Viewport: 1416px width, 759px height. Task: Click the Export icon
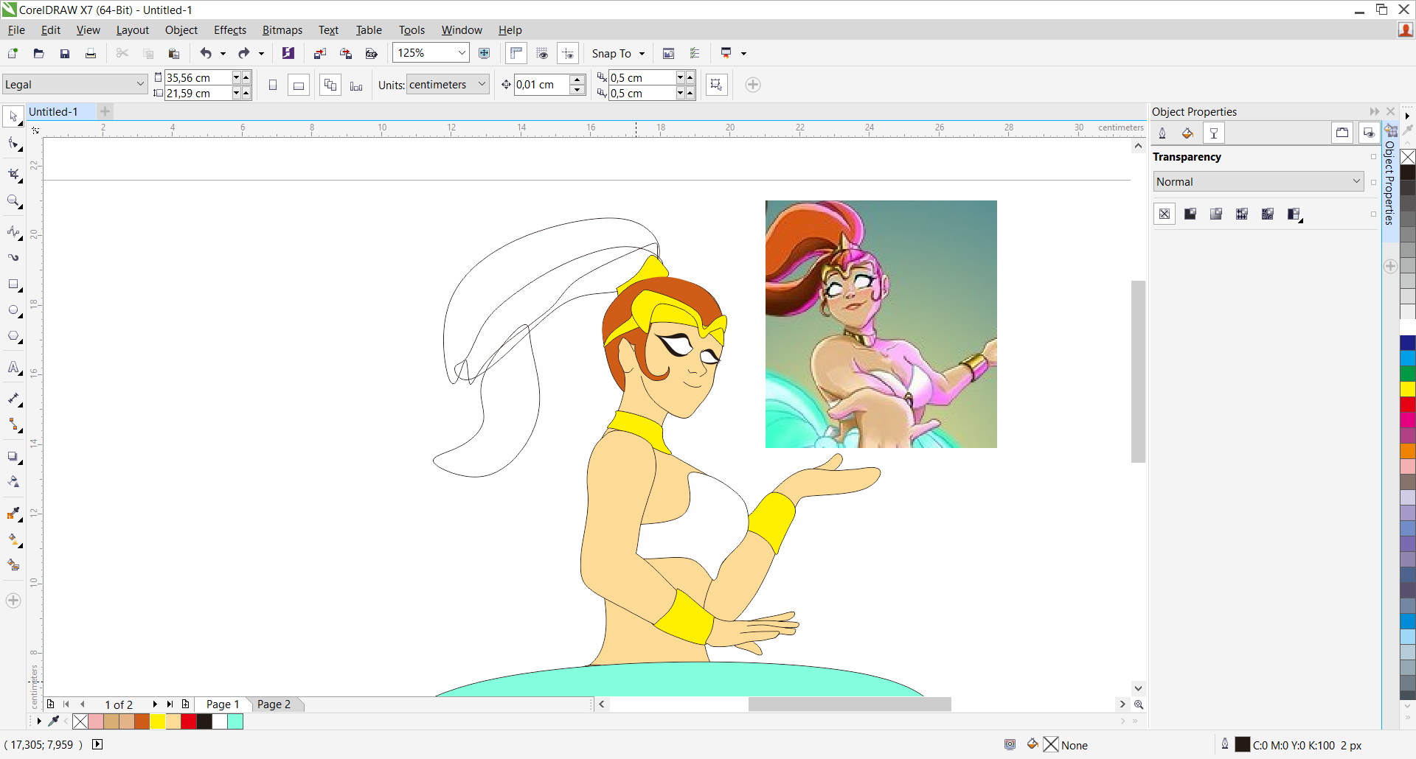(346, 53)
